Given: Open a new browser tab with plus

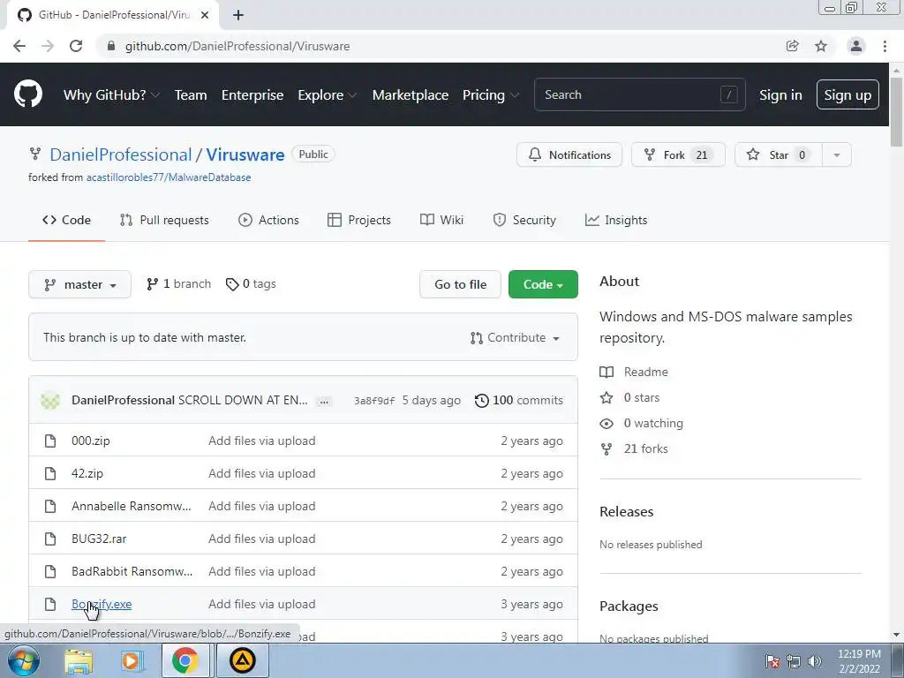Looking at the screenshot, I should pos(238,15).
